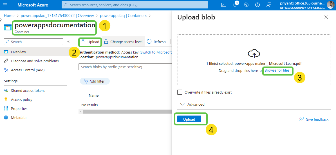Screen dimensions: 336x155
Task: Click the horizontal scrollbar under blob list
Action: (x=127, y=112)
